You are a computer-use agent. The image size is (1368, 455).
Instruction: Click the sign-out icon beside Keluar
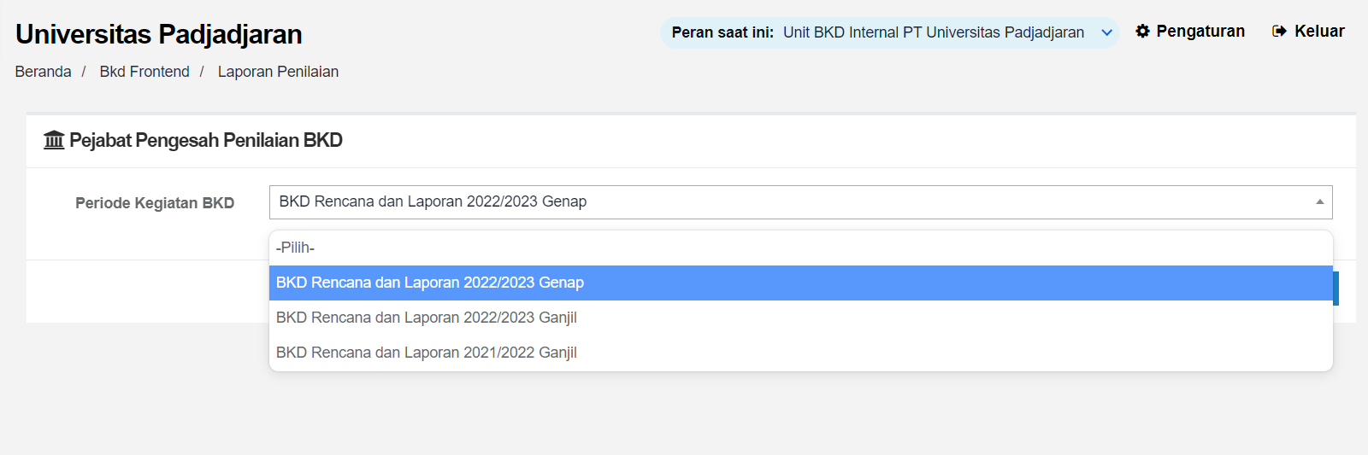click(1279, 32)
